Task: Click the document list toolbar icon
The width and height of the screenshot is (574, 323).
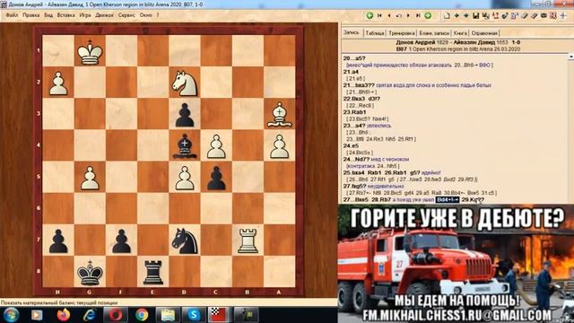Action: click(x=515, y=16)
